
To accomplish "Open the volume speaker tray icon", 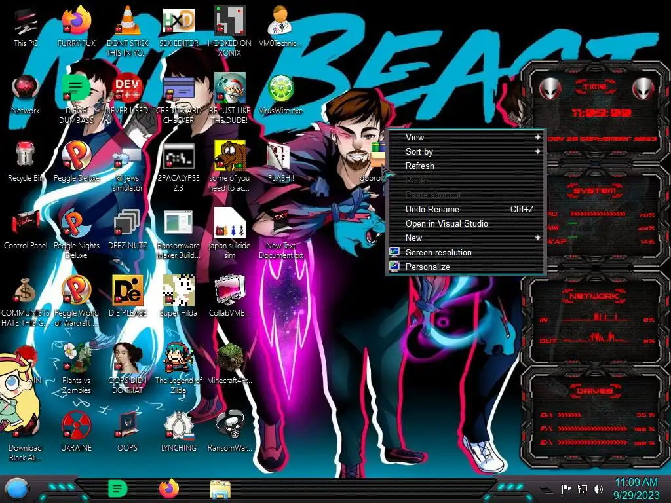I will [x=598, y=489].
